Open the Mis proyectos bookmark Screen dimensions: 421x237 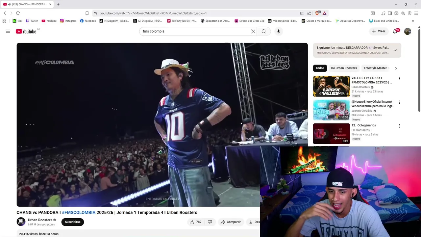[283, 21]
